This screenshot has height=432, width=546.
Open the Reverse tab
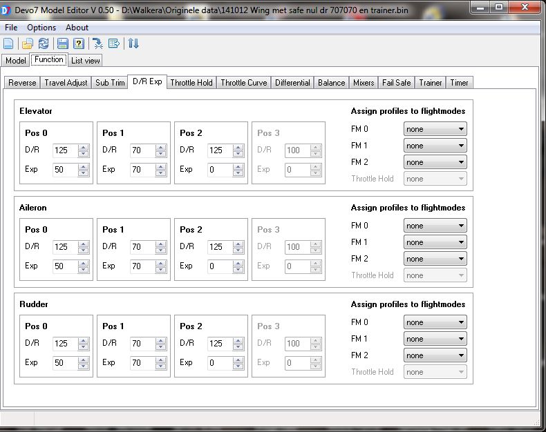22,83
